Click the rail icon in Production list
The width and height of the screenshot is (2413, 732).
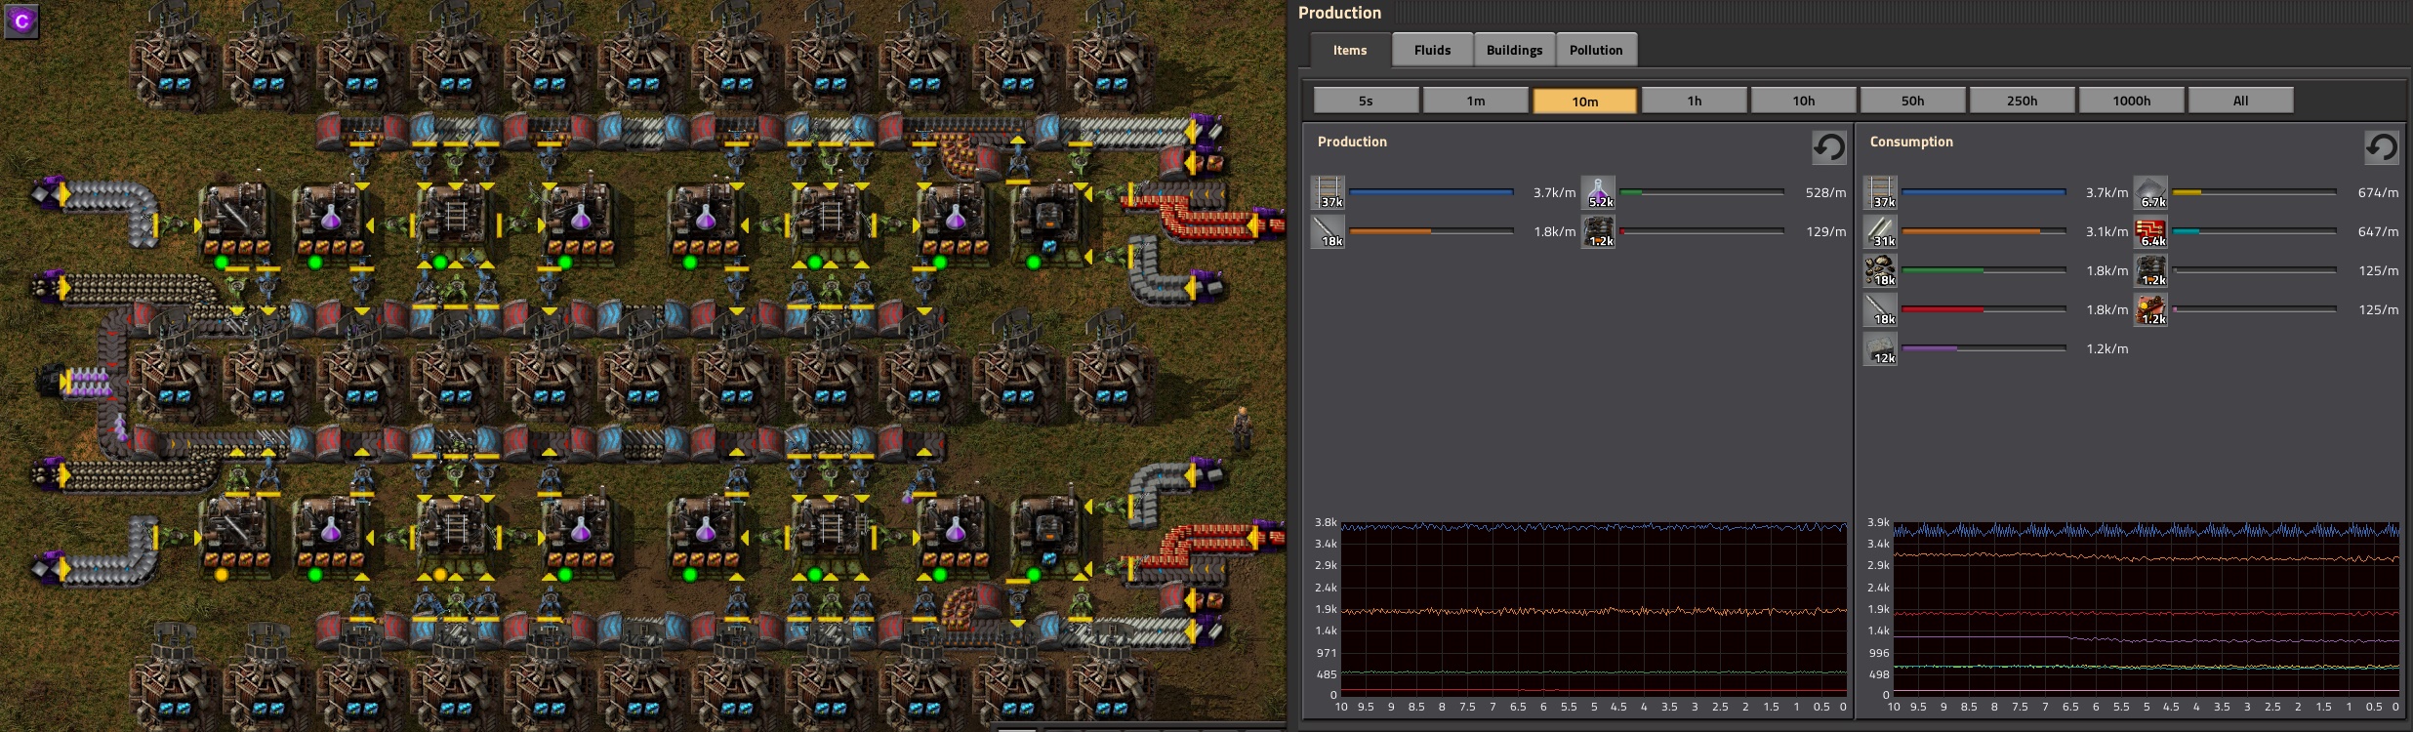(1328, 192)
